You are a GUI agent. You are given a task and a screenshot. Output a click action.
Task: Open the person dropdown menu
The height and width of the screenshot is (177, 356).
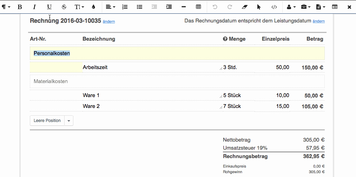(x=291, y=7)
